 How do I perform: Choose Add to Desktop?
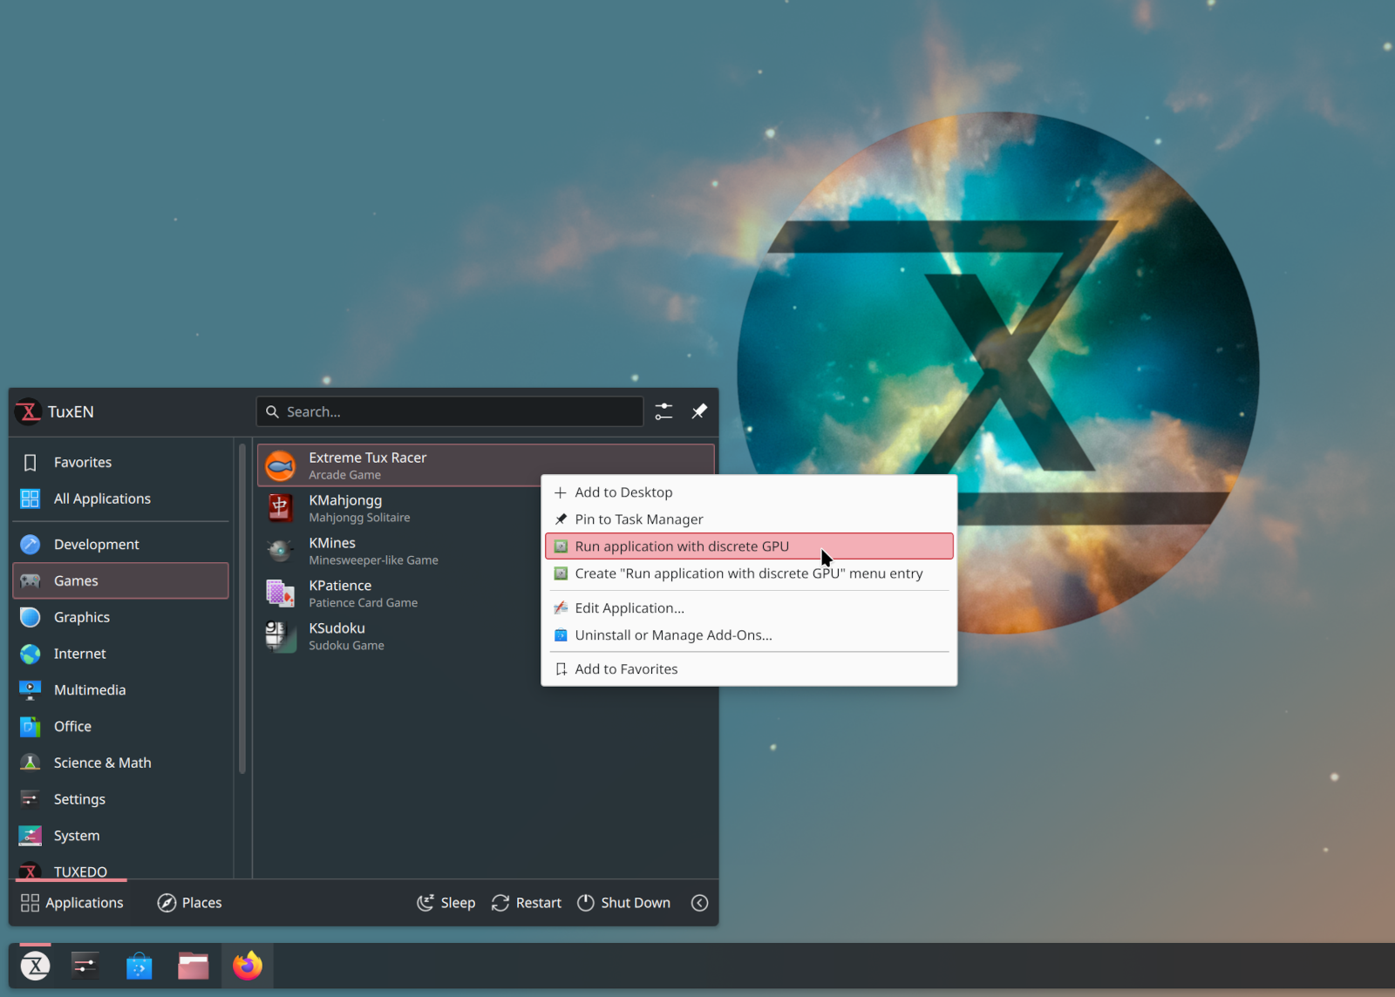[749, 492]
